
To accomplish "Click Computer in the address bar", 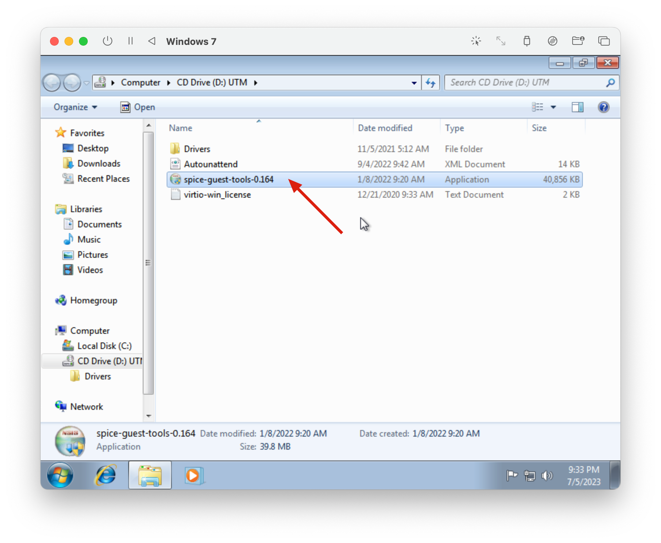I will pyautogui.click(x=141, y=82).
